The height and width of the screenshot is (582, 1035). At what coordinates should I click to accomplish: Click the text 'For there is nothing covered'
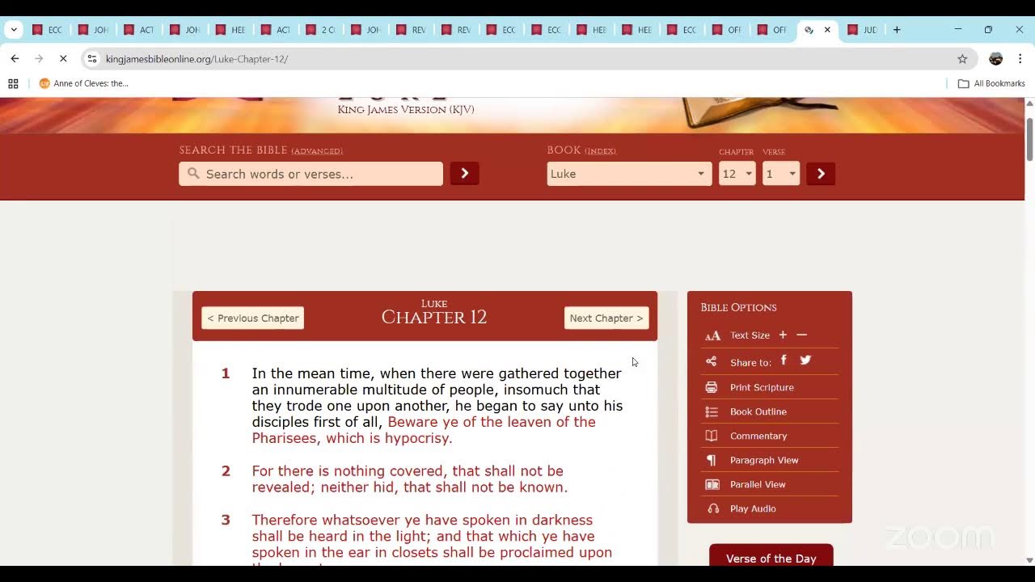pos(350,470)
